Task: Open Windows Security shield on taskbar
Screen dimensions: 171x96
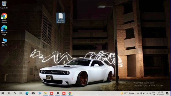Action: click(x=58, y=93)
